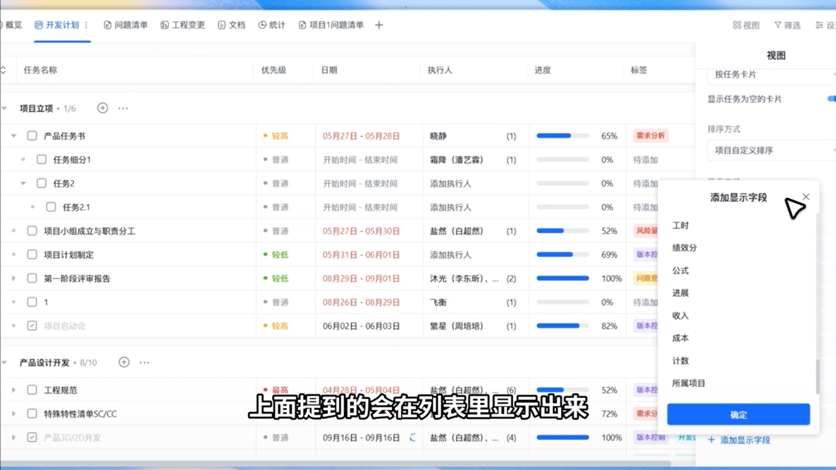Expand the 工程规范 row
The height and width of the screenshot is (470, 836).
(x=13, y=390)
